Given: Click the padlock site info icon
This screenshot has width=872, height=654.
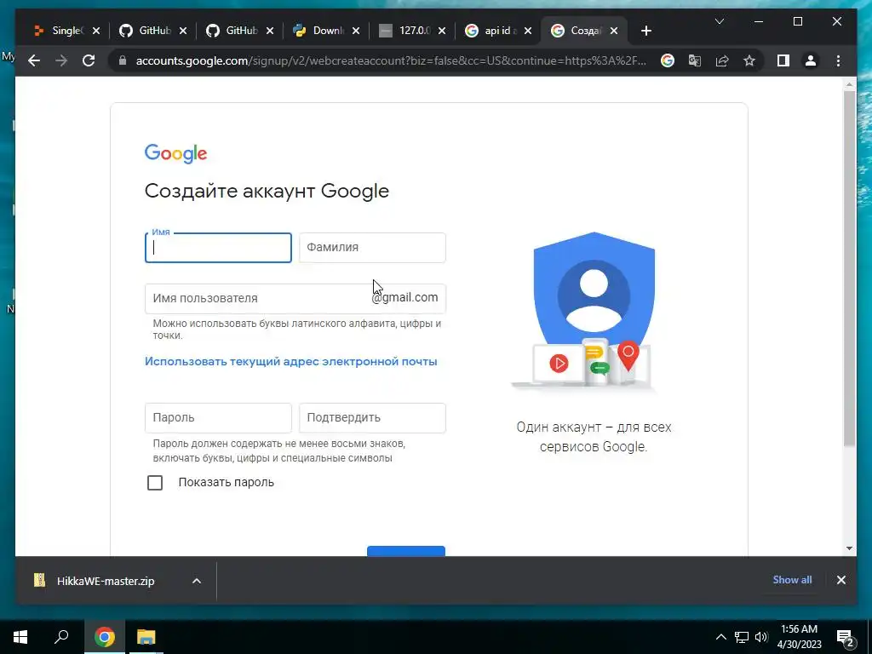Looking at the screenshot, I should point(123,60).
